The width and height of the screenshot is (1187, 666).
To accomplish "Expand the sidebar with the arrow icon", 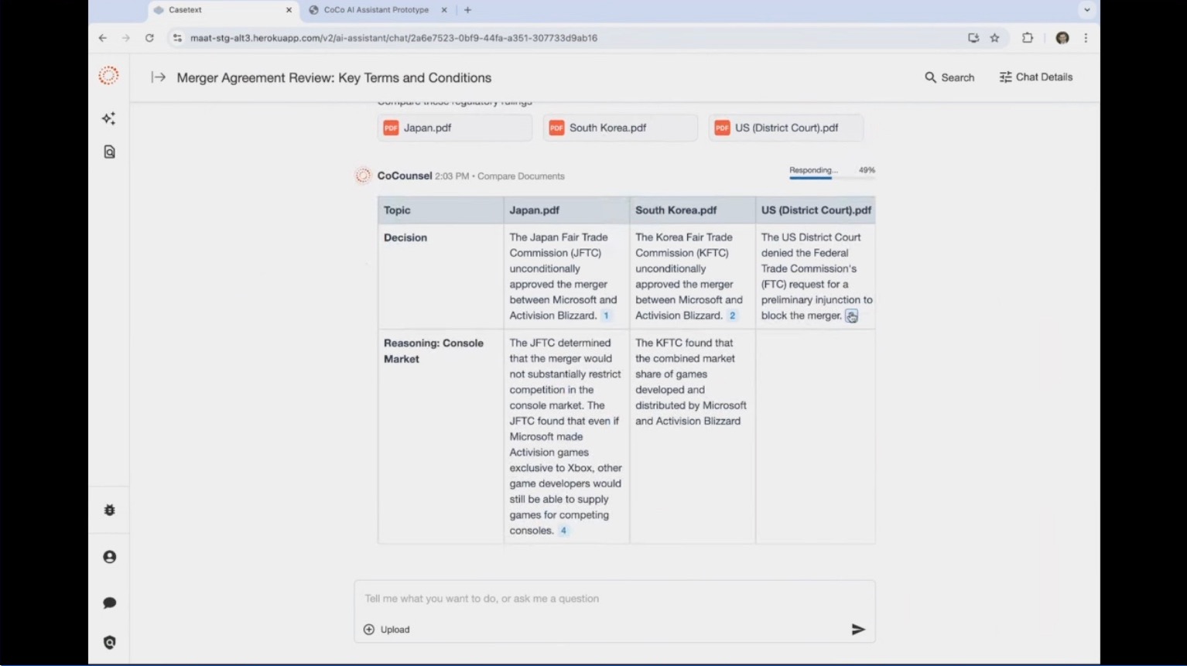I will pos(159,77).
